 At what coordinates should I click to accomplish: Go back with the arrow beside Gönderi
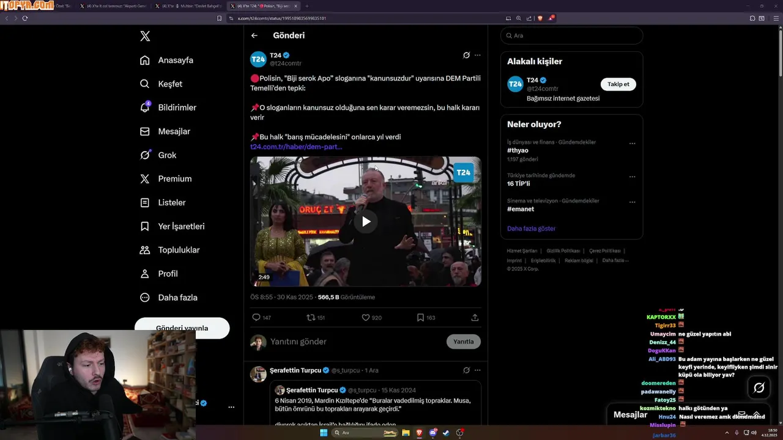pyautogui.click(x=254, y=35)
